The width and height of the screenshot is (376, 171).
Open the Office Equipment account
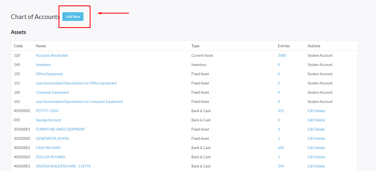pyautogui.click(x=49, y=74)
